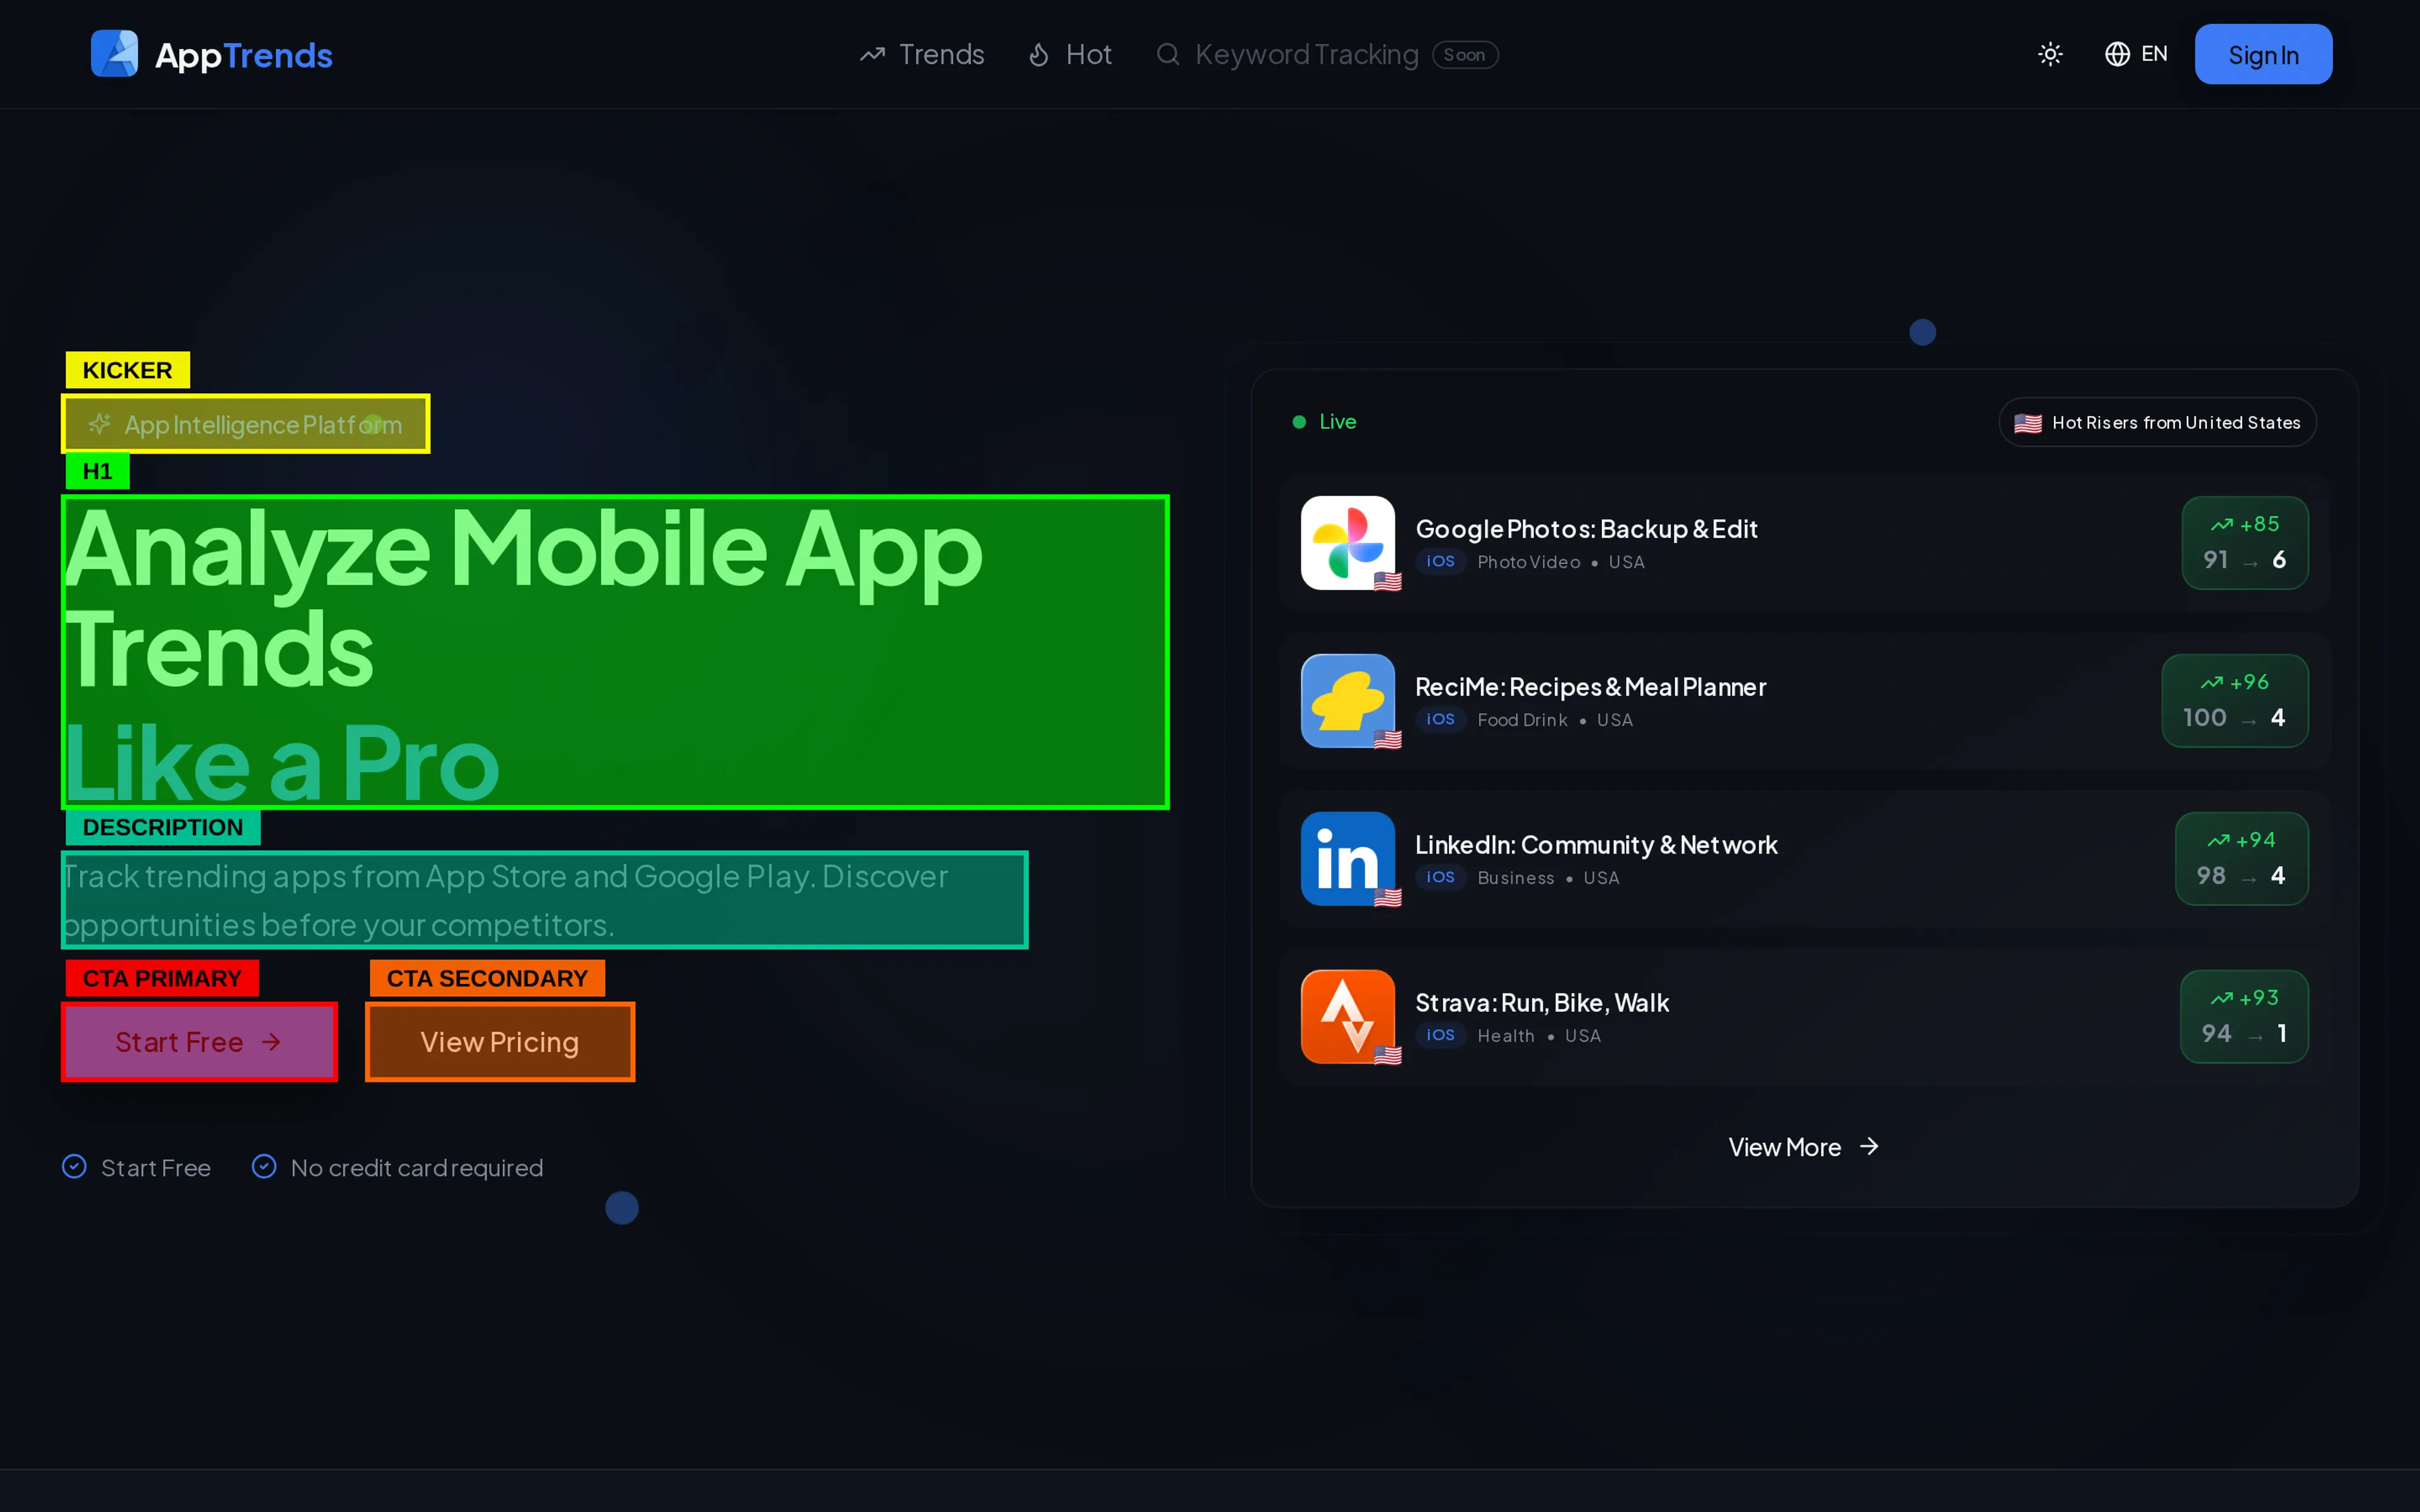
Task: Click the iOS tag on Strava row
Action: (x=1440, y=1035)
